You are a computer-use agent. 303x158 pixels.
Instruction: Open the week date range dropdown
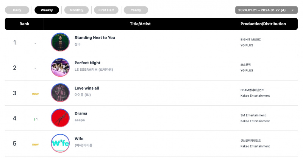coord(266,10)
